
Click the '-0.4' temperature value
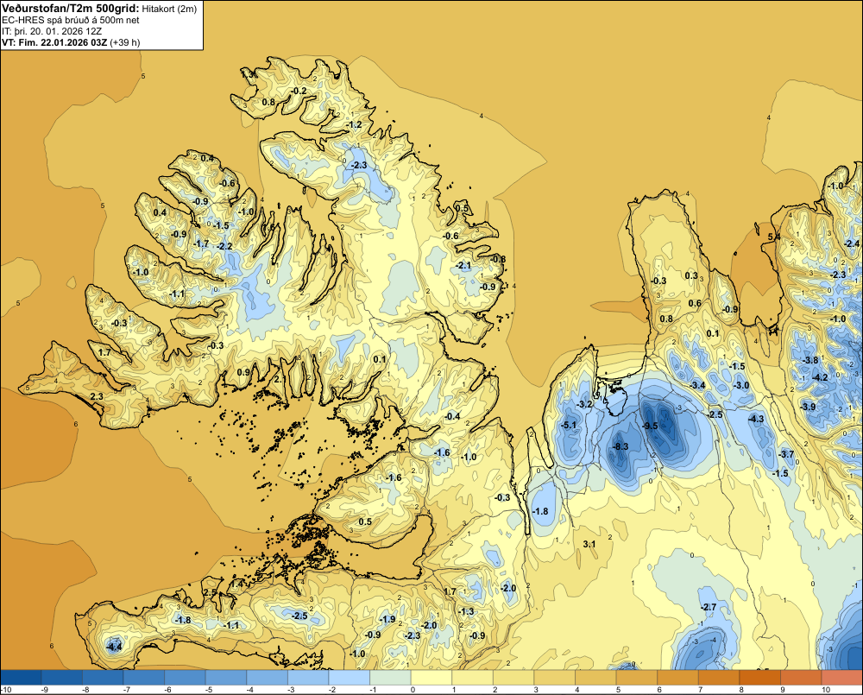pos(452,416)
